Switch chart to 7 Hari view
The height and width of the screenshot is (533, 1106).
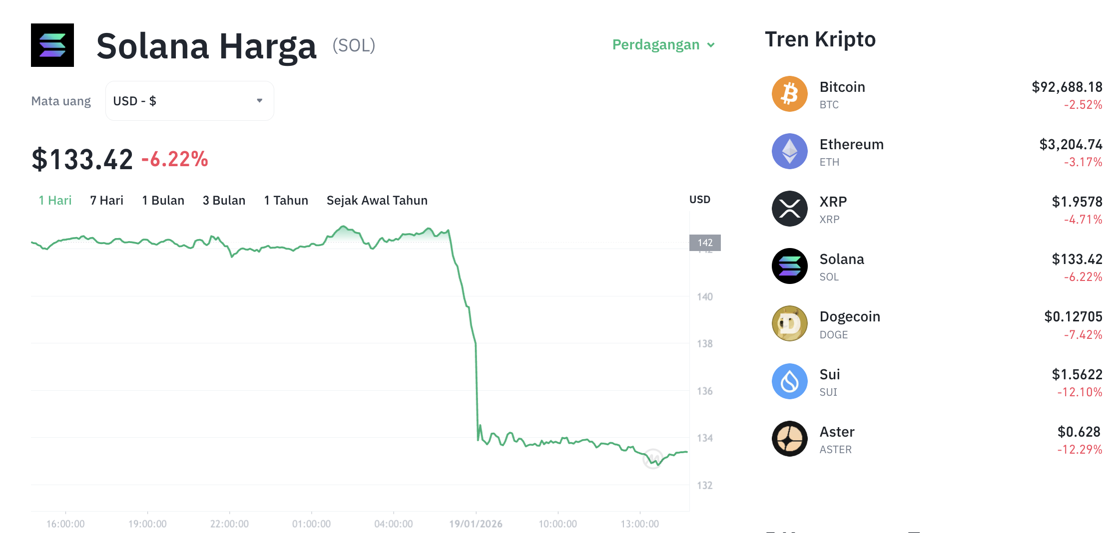(x=106, y=200)
